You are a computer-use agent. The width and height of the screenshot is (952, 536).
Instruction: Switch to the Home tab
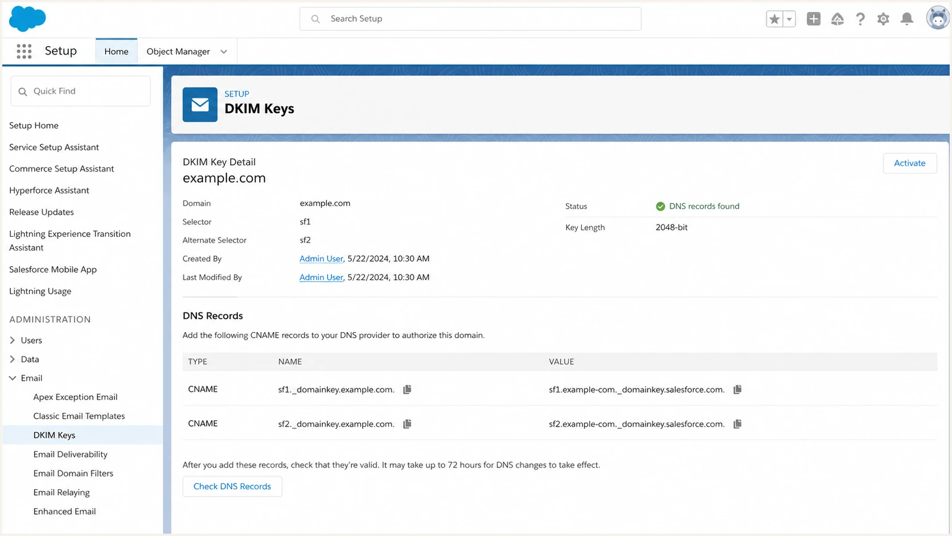coord(116,51)
